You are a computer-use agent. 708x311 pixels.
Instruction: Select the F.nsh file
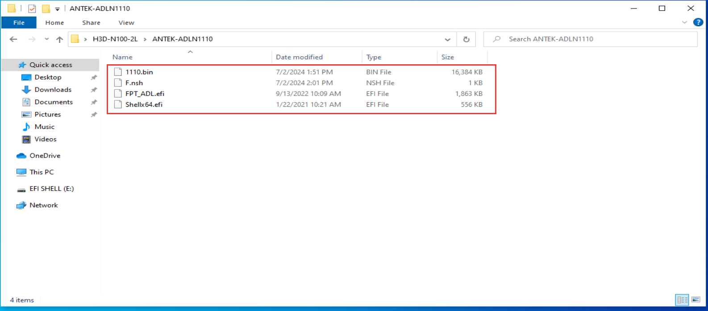134,83
